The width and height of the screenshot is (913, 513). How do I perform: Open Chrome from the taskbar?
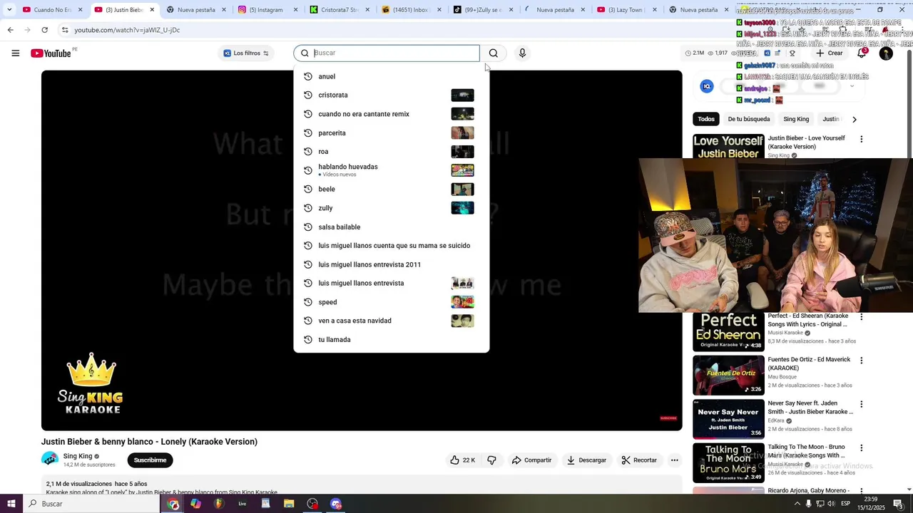(173, 504)
